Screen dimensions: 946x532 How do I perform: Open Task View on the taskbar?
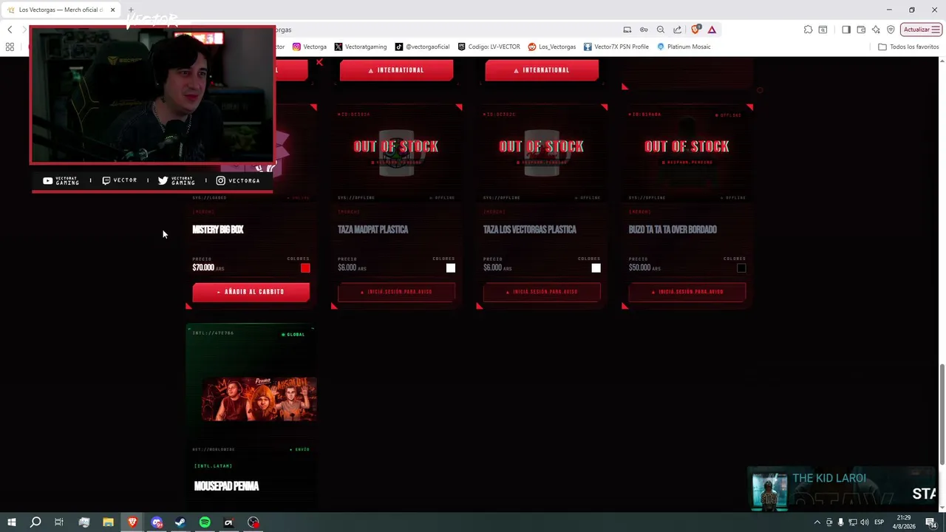(x=59, y=522)
